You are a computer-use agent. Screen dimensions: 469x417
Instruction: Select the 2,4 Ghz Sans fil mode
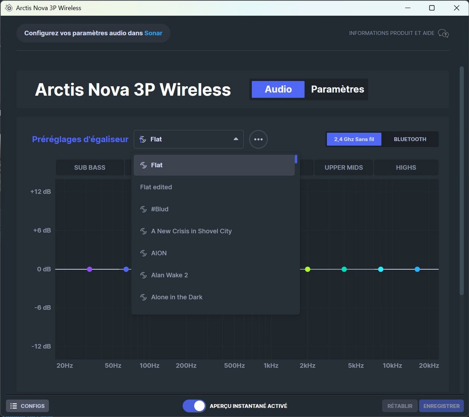pyautogui.click(x=354, y=139)
